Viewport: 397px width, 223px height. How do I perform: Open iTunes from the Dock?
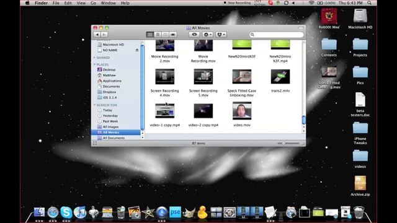(x=80, y=212)
